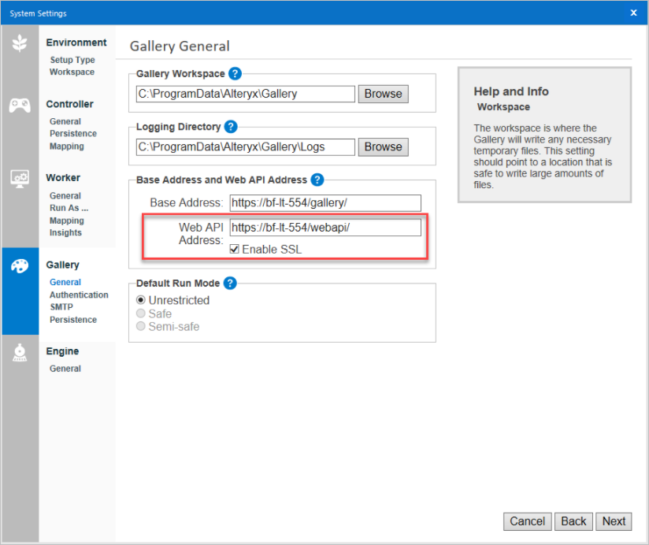Open Gallery Authentication settings page
The image size is (649, 545).
point(79,295)
